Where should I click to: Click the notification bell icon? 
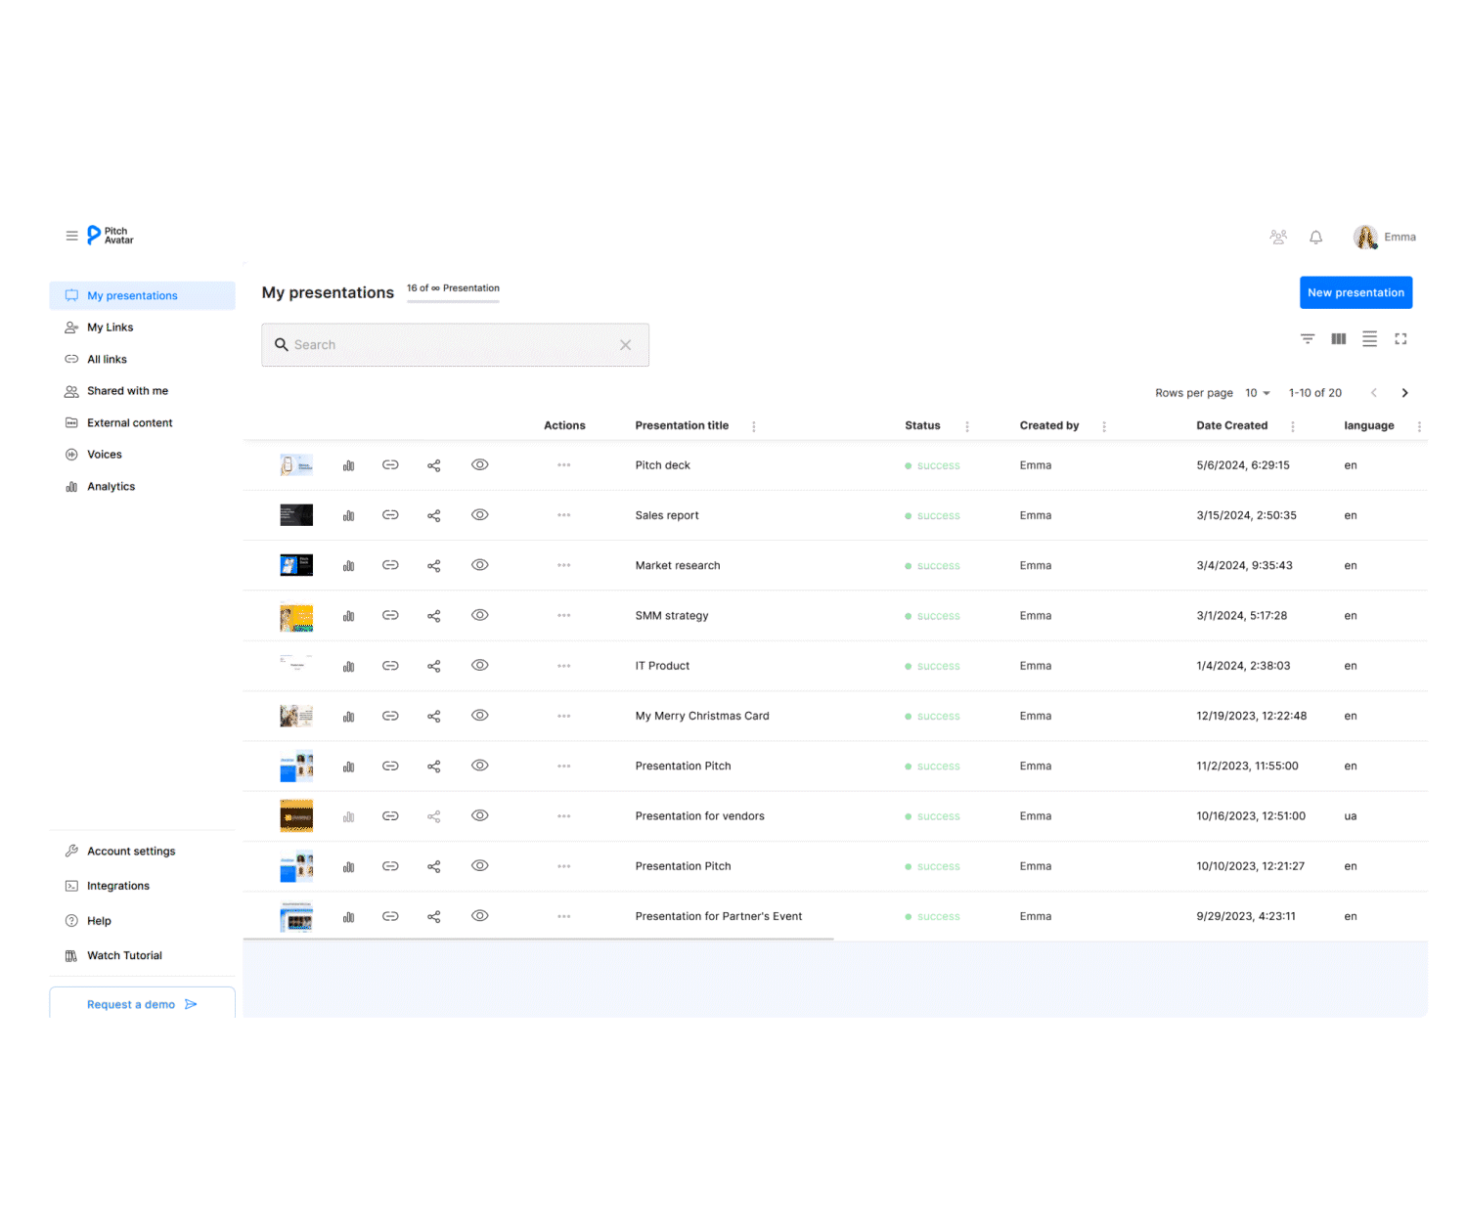[x=1315, y=238]
